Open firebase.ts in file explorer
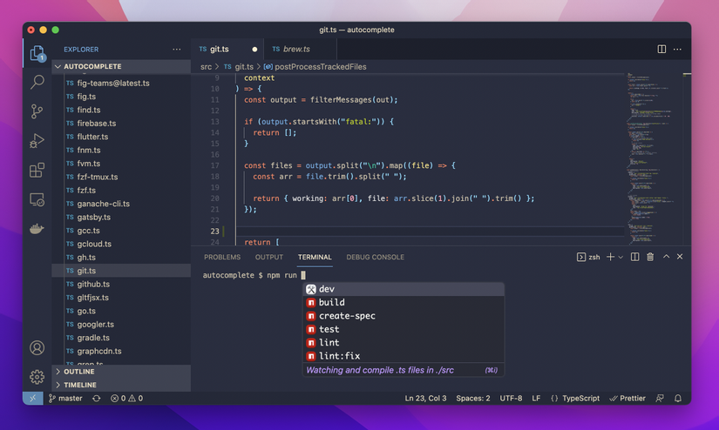Screen dimensions: 719x430 point(121,124)
